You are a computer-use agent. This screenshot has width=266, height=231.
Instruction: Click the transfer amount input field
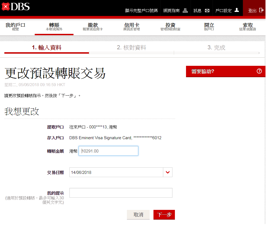108,151
